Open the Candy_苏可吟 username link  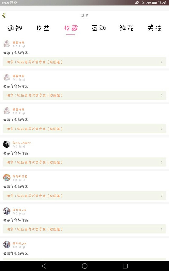click(22, 143)
